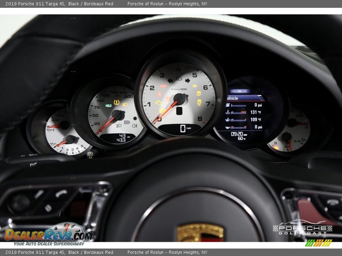Click the Porsche Gold Coast logo
The image size is (342, 256).
coord(302,228)
